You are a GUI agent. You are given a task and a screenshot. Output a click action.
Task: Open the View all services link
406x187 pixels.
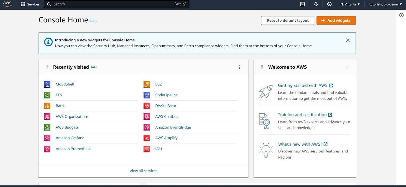[143, 171]
